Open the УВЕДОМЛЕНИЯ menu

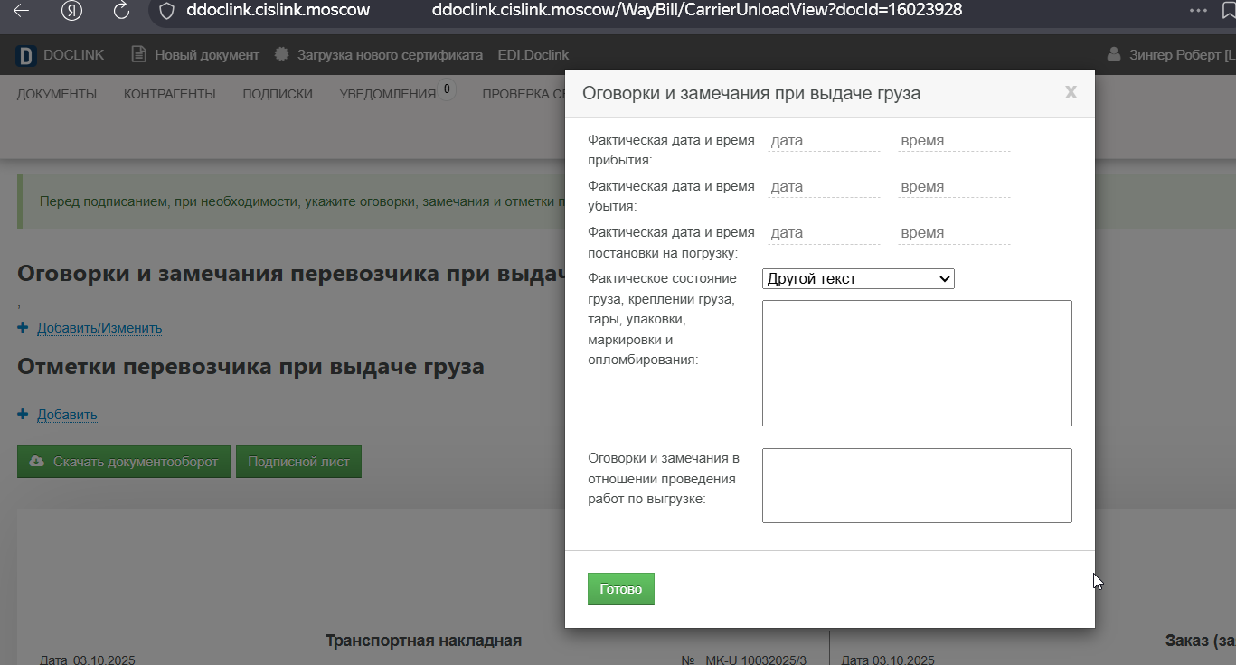pyautogui.click(x=388, y=94)
